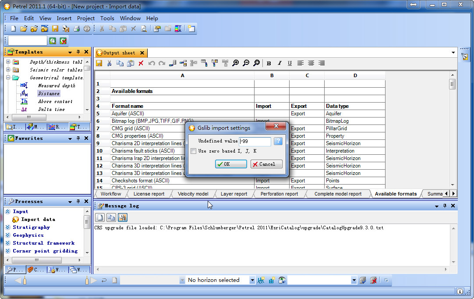The height and width of the screenshot is (299, 474).
Task: Open the Templates panel dropdown arrow
Action: pos(70,52)
